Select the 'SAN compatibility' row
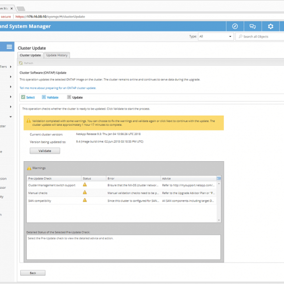The height and width of the screenshot is (284, 284). click(121, 200)
